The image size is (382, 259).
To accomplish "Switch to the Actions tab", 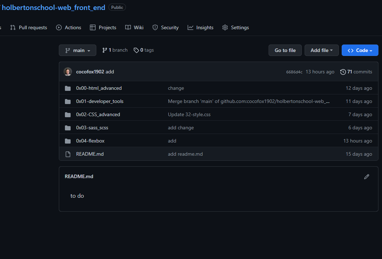I will [x=68, y=27].
